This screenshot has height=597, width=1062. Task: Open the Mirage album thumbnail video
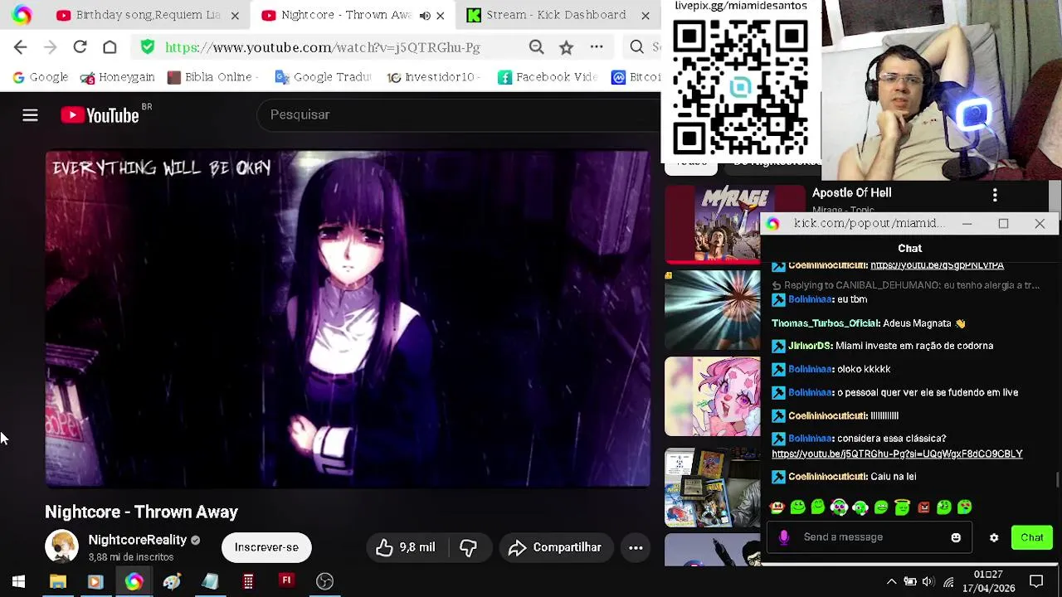click(734, 225)
